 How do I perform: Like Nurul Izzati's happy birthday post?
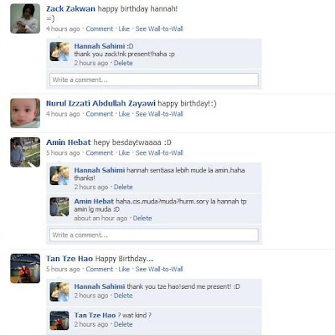point(124,114)
